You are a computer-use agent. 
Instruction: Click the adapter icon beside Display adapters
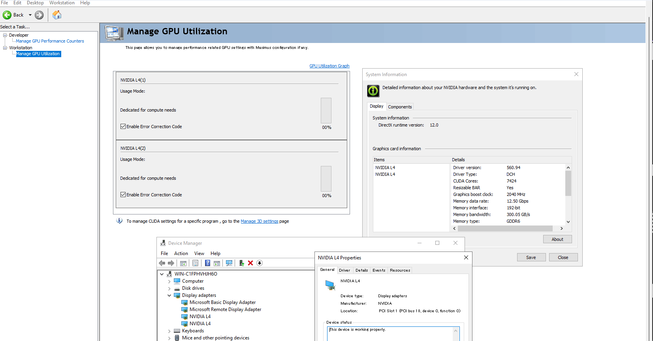tap(177, 295)
